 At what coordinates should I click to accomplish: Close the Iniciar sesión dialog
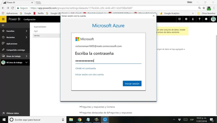tap(154, 16)
